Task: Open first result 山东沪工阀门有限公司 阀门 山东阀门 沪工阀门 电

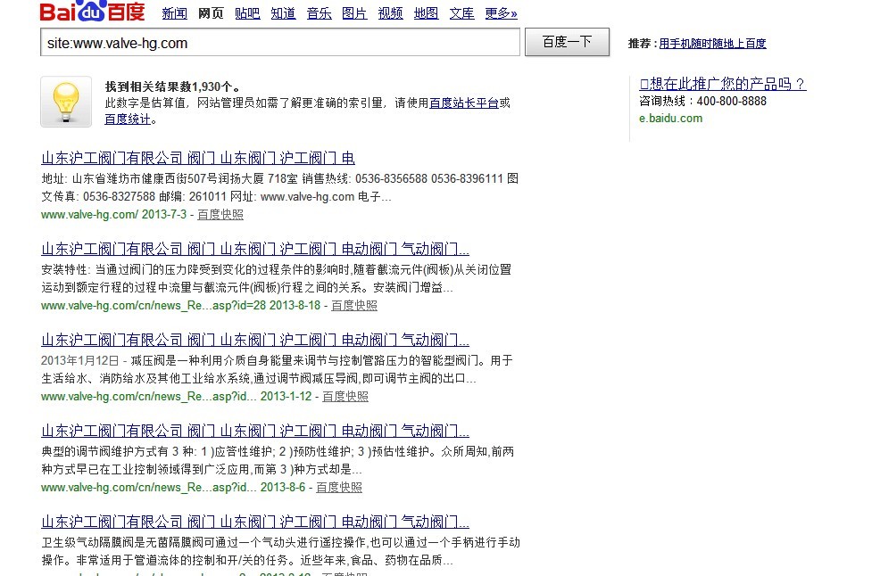Action: 198,158
